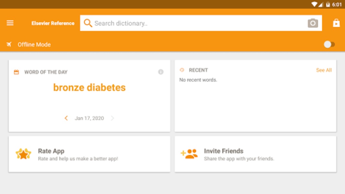Tap the magnifying glass search icon
Screen dimensions: 345x194
coord(88,23)
